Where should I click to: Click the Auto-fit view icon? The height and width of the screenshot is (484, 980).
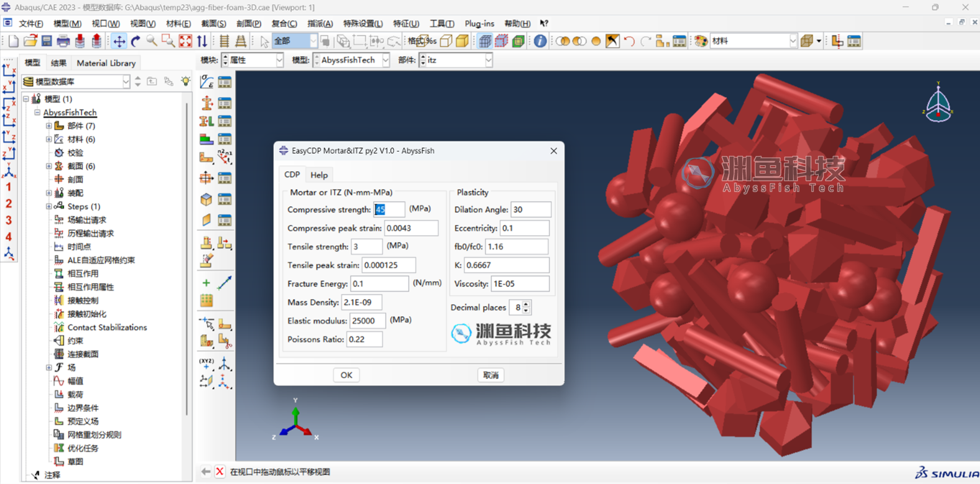click(185, 41)
